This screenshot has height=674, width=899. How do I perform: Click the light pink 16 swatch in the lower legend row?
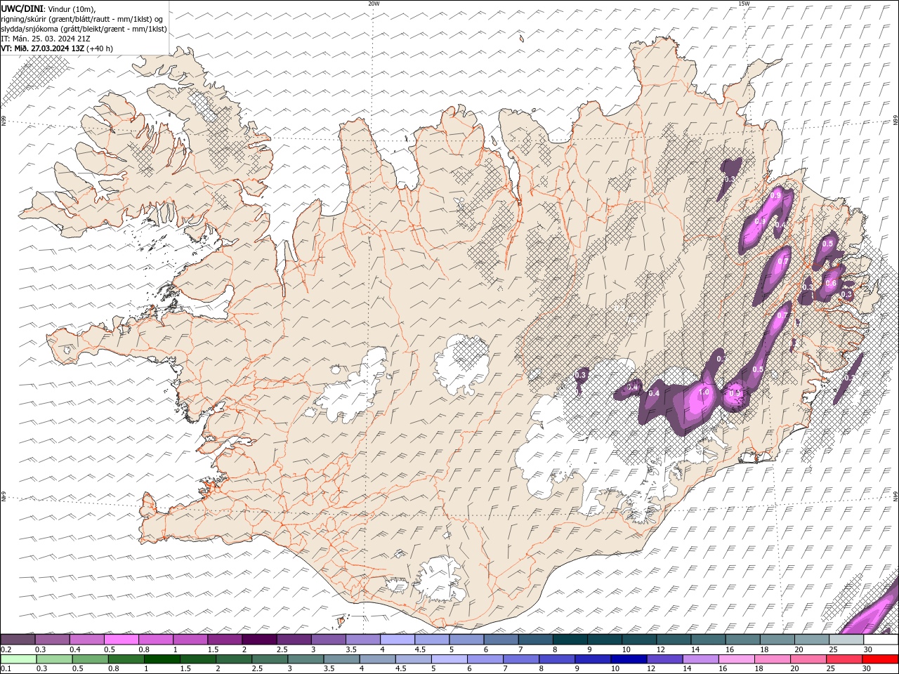(736, 659)
